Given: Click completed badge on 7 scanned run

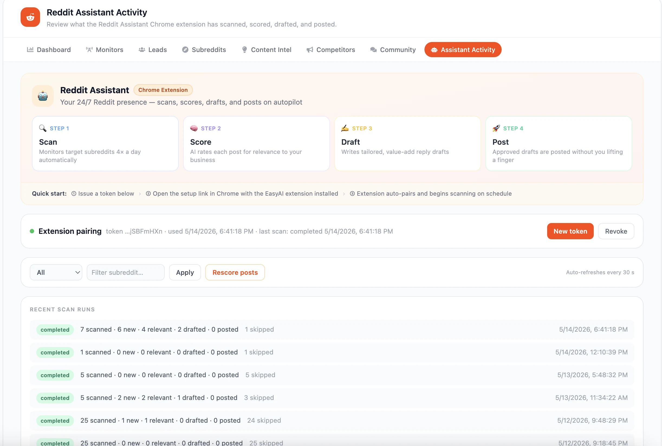Looking at the screenshot, I should click(x=55, y=330).
